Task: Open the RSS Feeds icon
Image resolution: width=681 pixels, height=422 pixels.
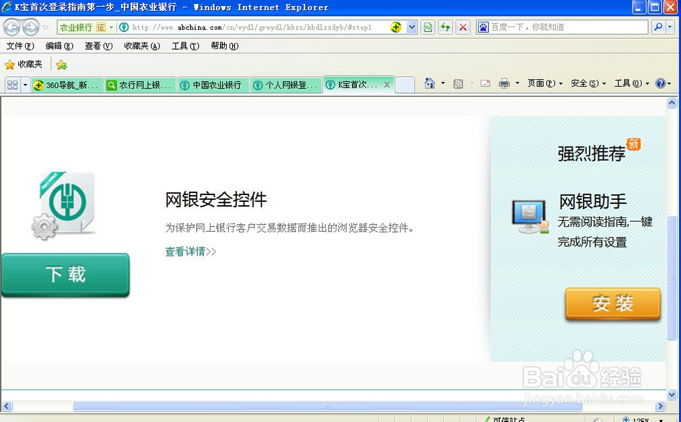Action: 459,83
